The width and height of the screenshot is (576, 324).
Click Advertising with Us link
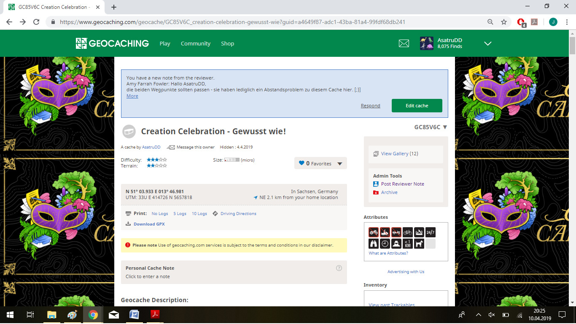pyautogui.click(x=406, y=272)
